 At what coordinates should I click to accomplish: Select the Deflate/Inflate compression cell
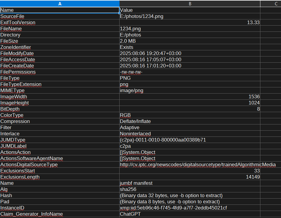click(135, 122)
